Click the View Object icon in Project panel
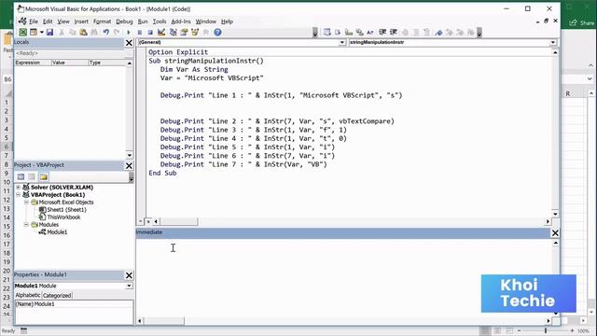 coord(32,176)
